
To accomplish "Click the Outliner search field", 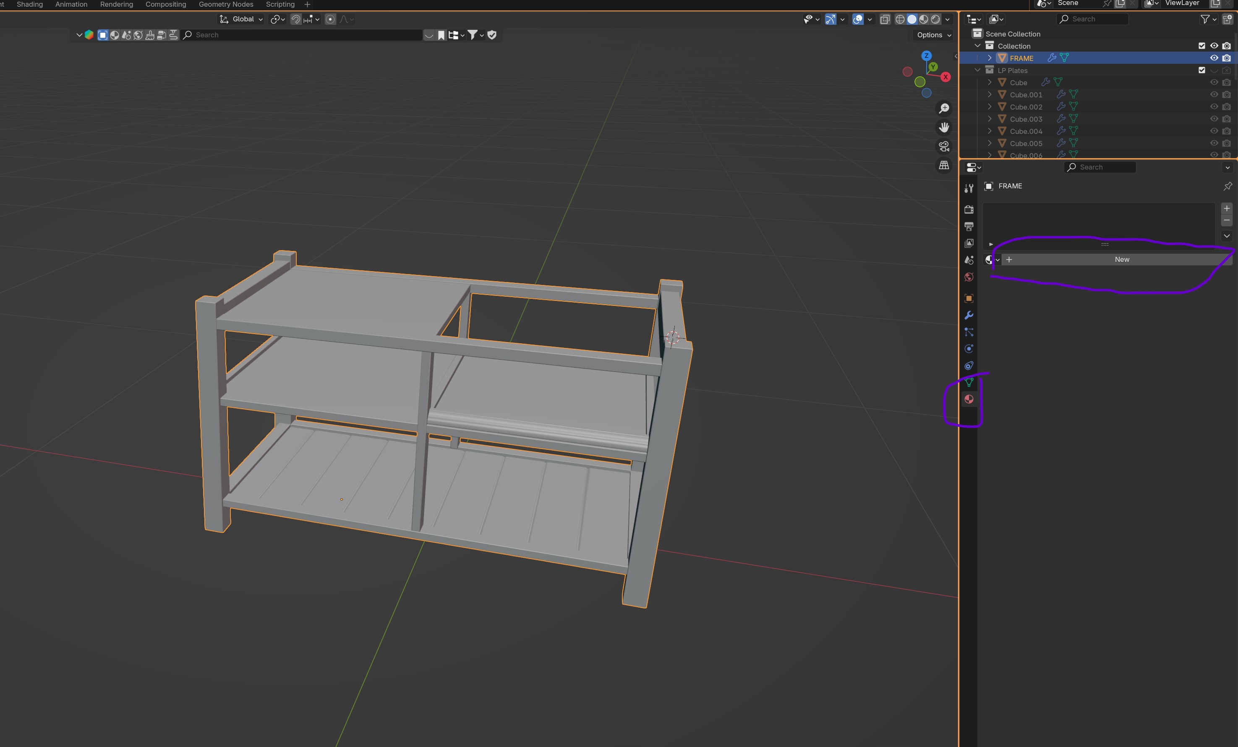I will 1093,19.
